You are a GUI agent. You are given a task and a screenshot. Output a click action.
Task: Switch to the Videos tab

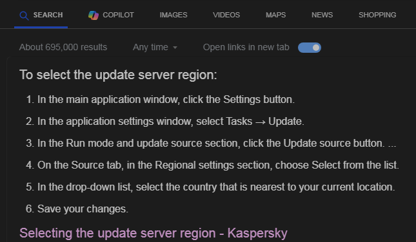226,15
